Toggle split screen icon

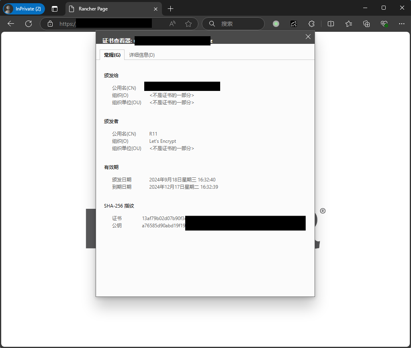[331, 24]
